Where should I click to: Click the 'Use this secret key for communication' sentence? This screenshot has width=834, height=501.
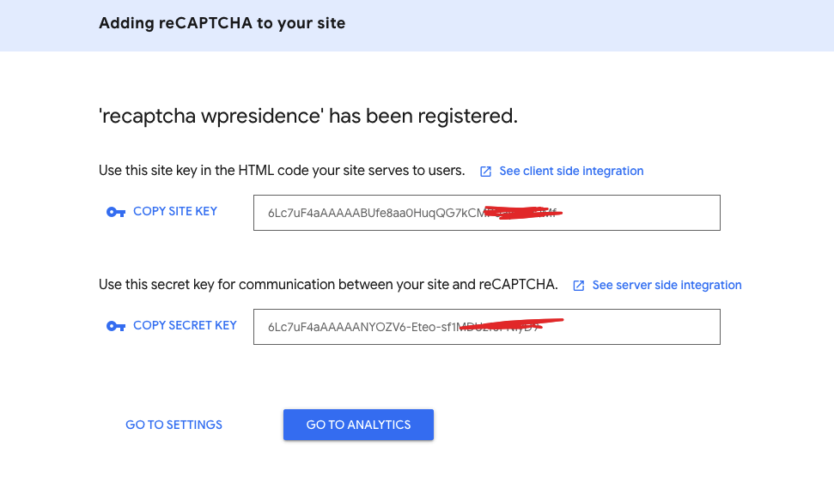[x=328, y=285]
